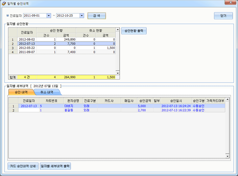Screen dimensions: 238x176
Task: Click scroll up arrow in the detail table
Action: tap(227, 99)
